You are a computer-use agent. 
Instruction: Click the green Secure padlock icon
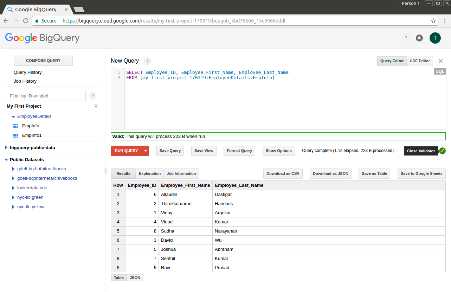[x=37, y=21]
